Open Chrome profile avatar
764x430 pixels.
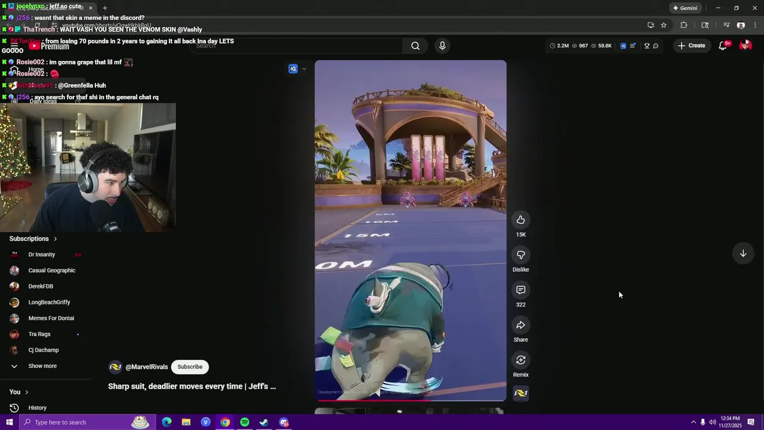coord(741,25)
